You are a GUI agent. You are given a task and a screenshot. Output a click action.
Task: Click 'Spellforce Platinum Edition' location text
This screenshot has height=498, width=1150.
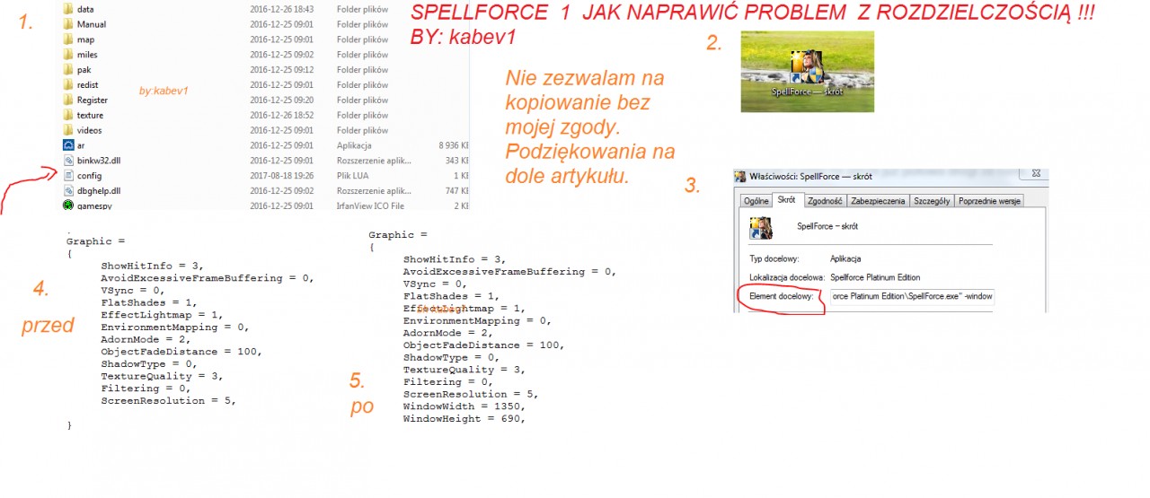point(875,277)
